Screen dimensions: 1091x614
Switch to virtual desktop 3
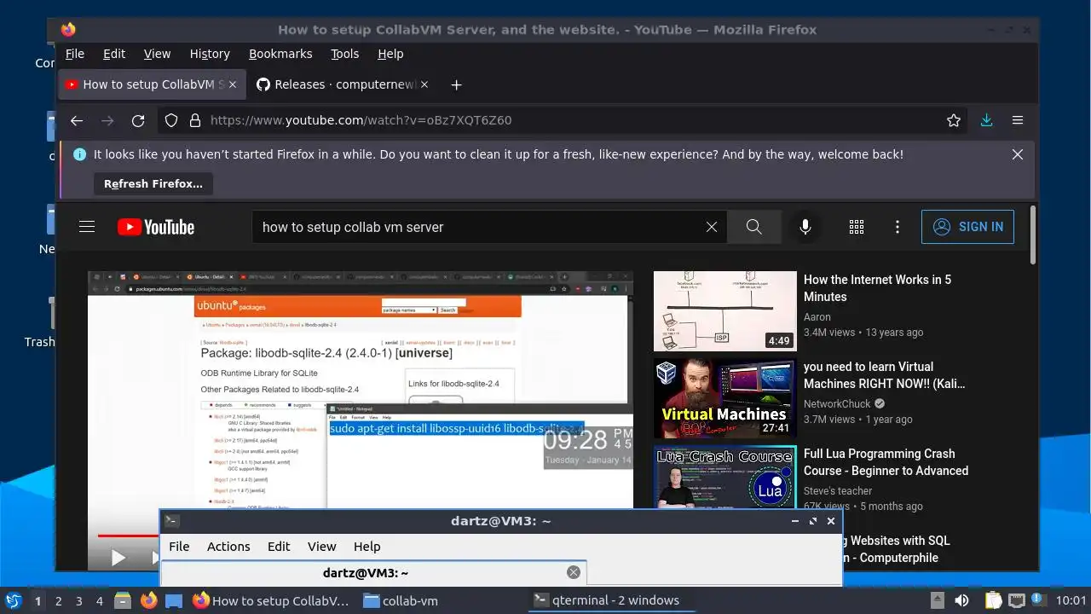(78, 600)
